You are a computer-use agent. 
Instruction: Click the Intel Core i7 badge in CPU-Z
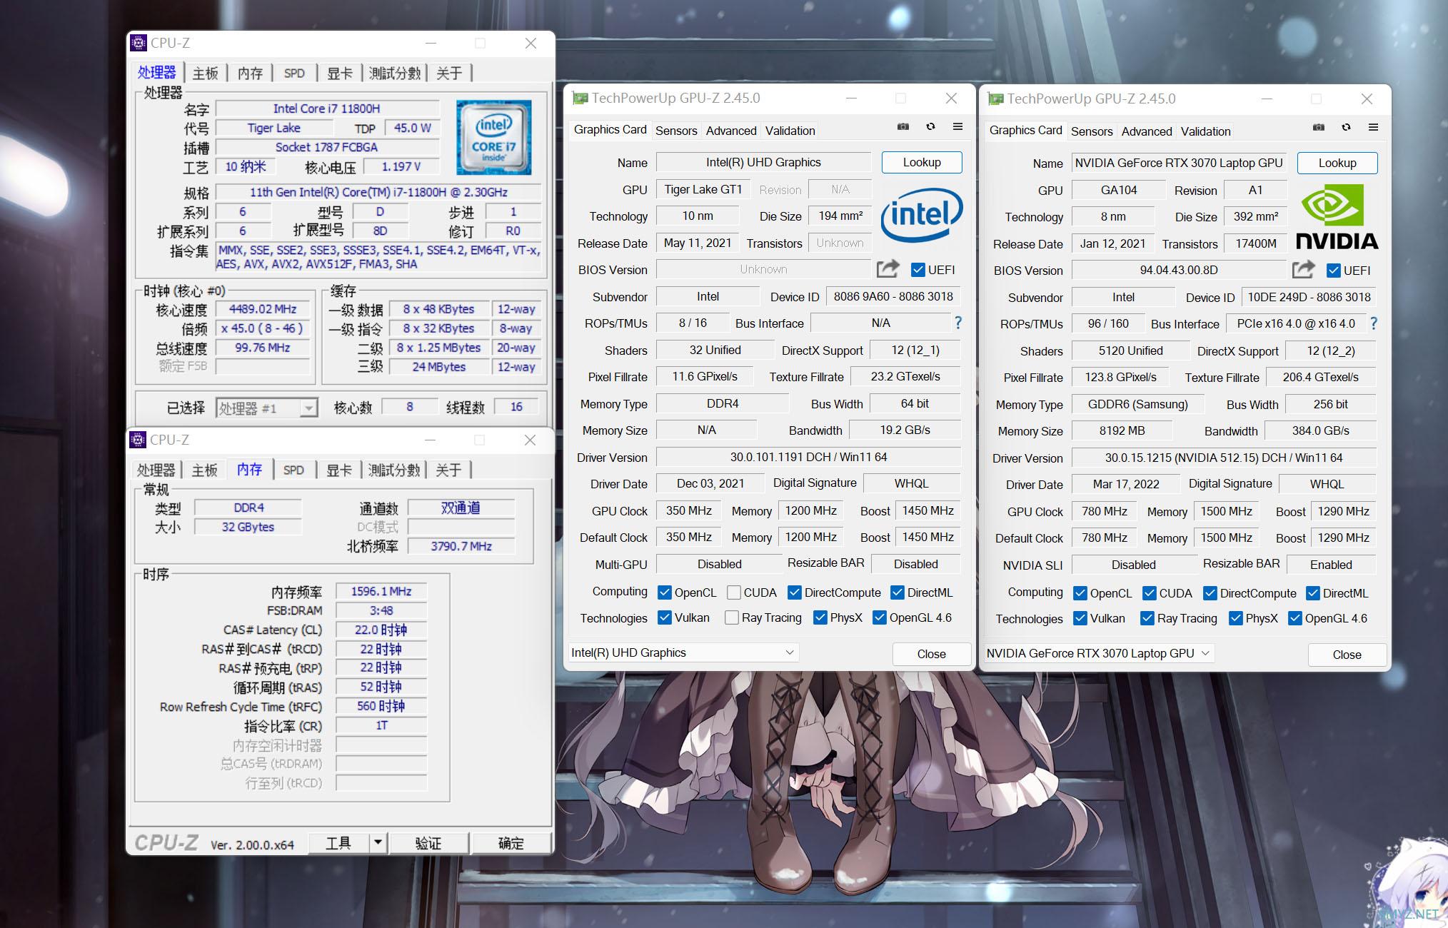pyautogui.click(x=493, y=137)
